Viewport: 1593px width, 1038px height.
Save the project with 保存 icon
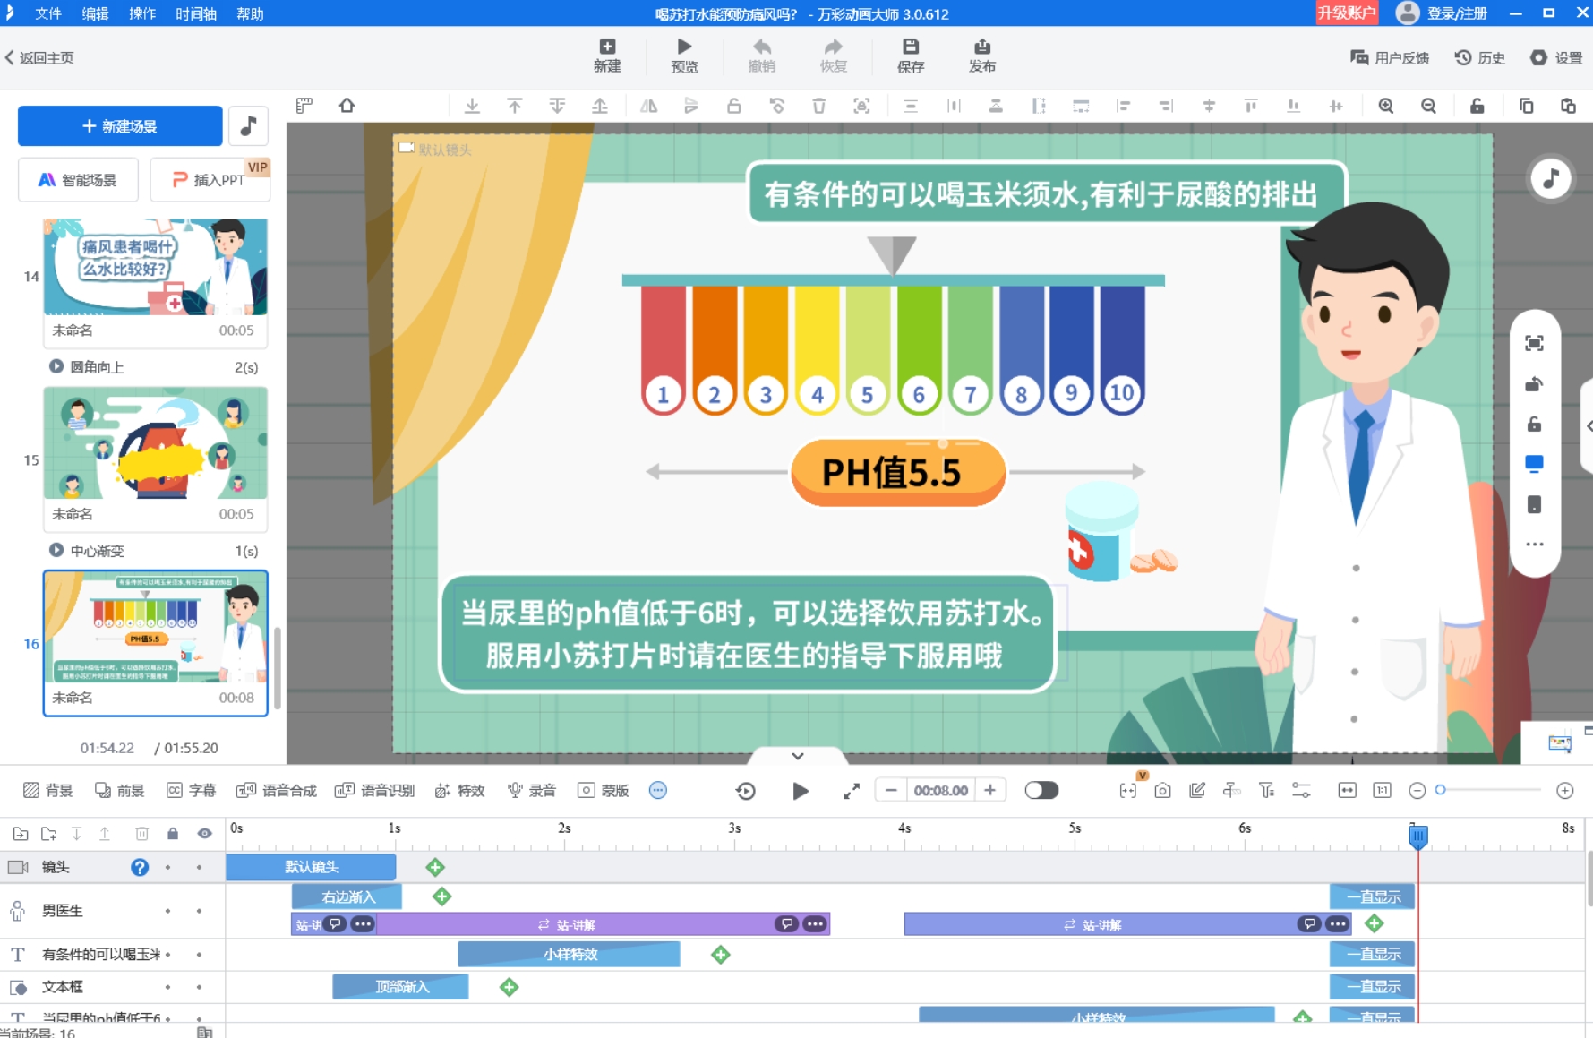tap(911, 56)
